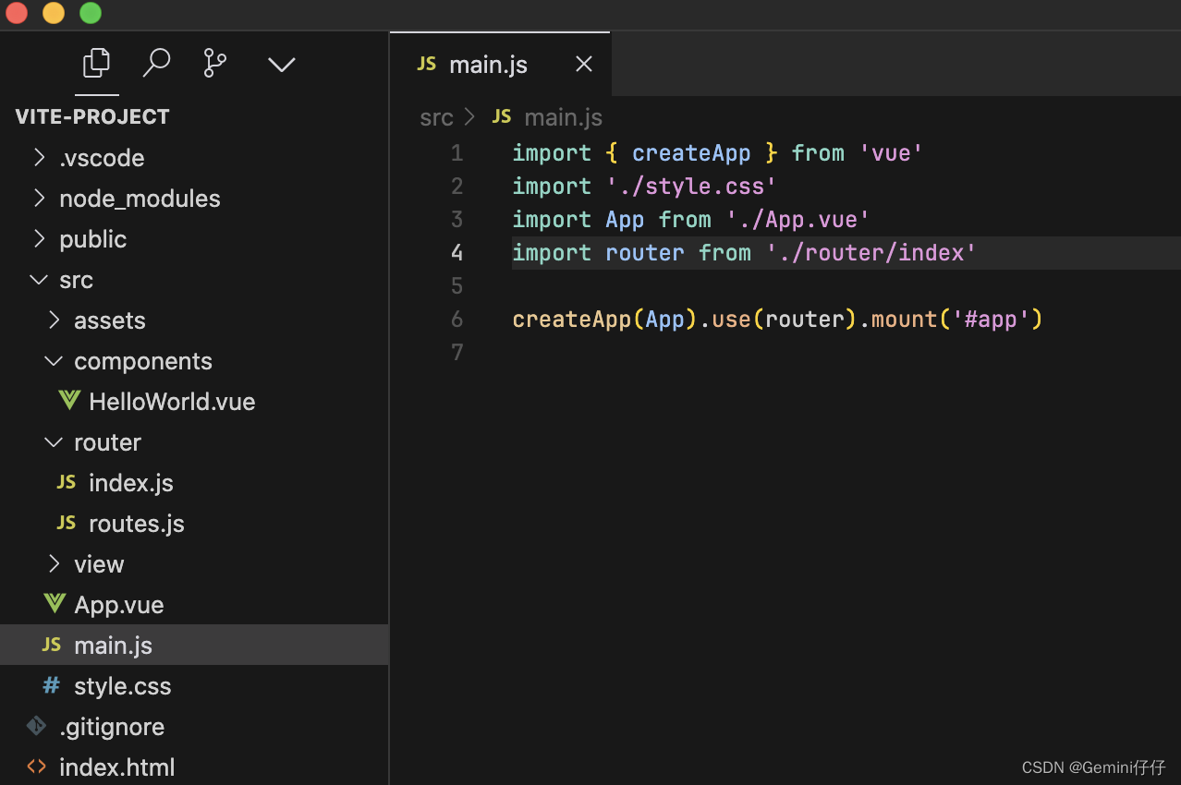This screenshot has height=785, width=1181.
Task: Click the Vue icon beside HelloWorld.vue
Action: pos(68,401)
